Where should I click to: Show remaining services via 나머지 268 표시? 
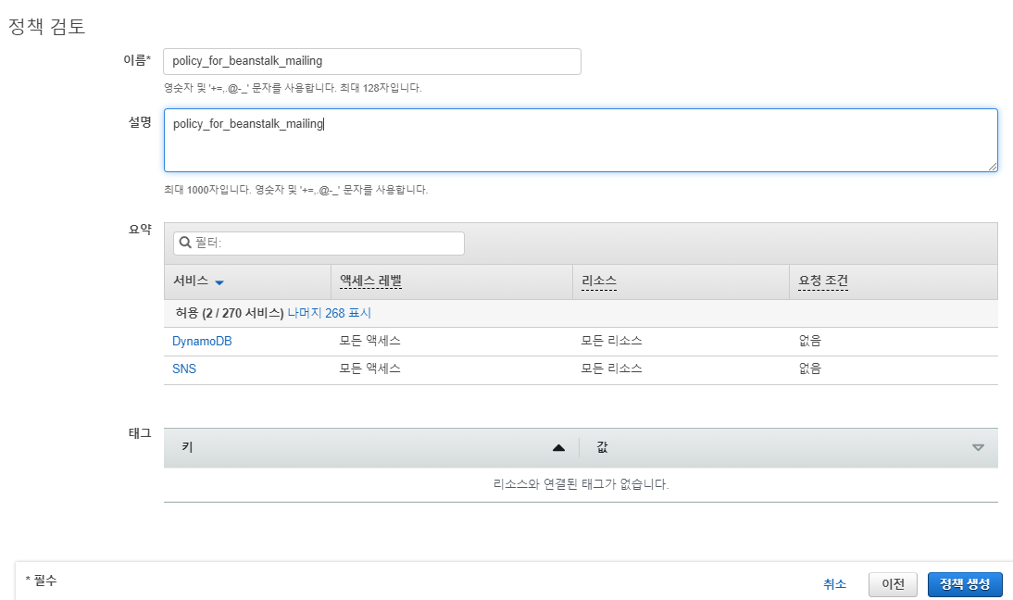(329, 313)
